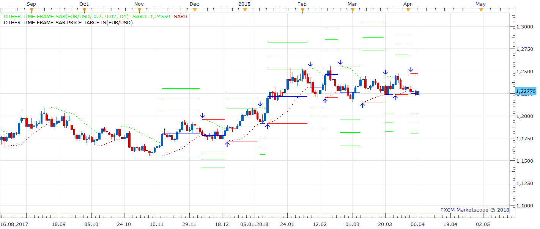Viewport: 540px width, 229px height.
Task: Click the orange period marker below Feb
Action: click(x=302, y=11)
